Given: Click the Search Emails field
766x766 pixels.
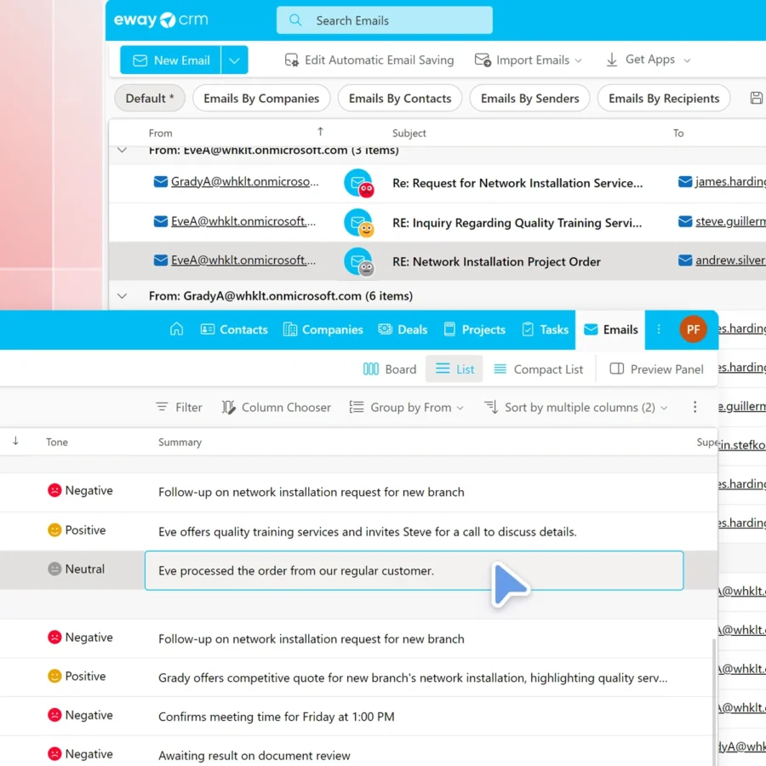Looking at the screenshot, I should pyautogui.click(x=385, y=20).
